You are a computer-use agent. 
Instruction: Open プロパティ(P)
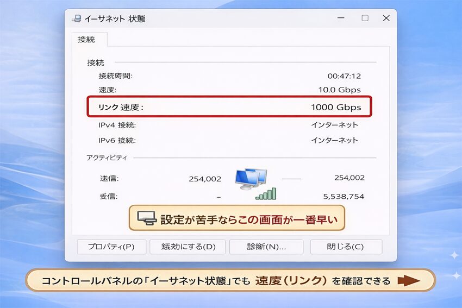(x=111, y=247)
